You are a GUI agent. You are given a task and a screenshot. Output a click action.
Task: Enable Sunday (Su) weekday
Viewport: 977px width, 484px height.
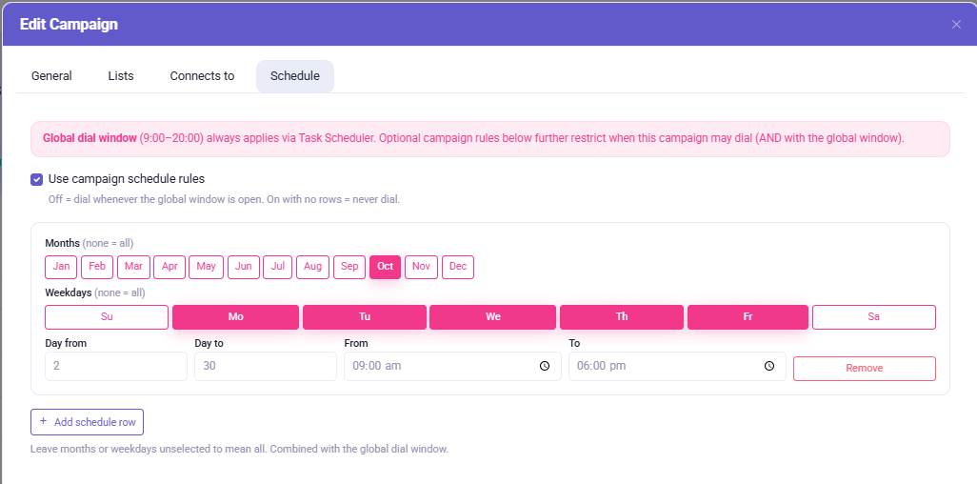(x=107, y=317)
